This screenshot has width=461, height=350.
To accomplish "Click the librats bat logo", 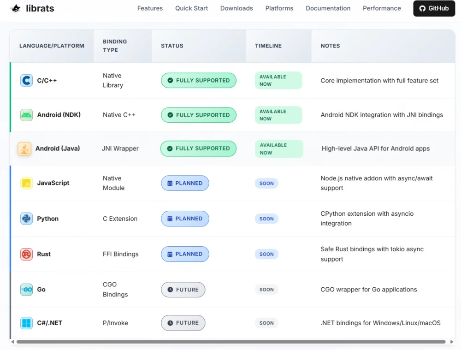I will pyautogui.click(x=15, y=8).
